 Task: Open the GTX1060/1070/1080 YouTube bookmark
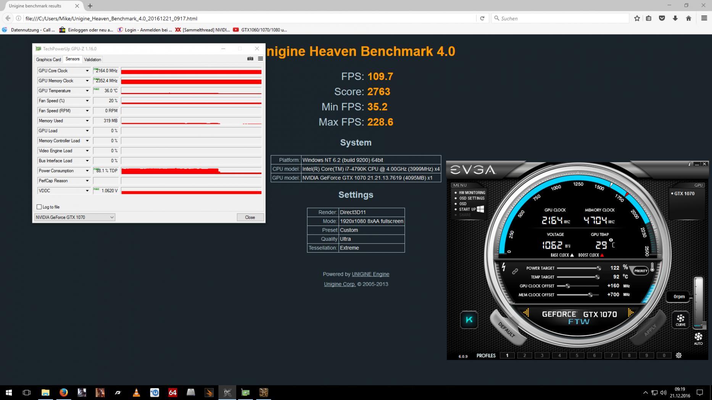260,30
